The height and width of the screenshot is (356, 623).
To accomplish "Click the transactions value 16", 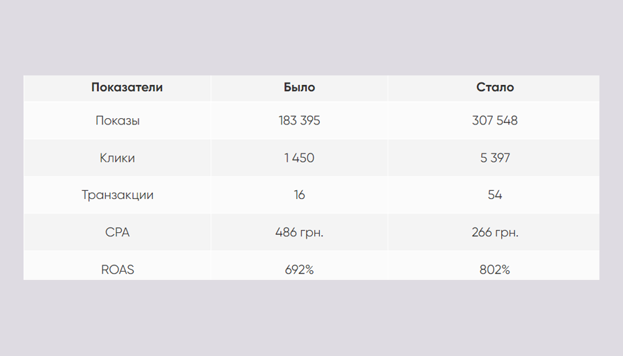I will [299, 195].
